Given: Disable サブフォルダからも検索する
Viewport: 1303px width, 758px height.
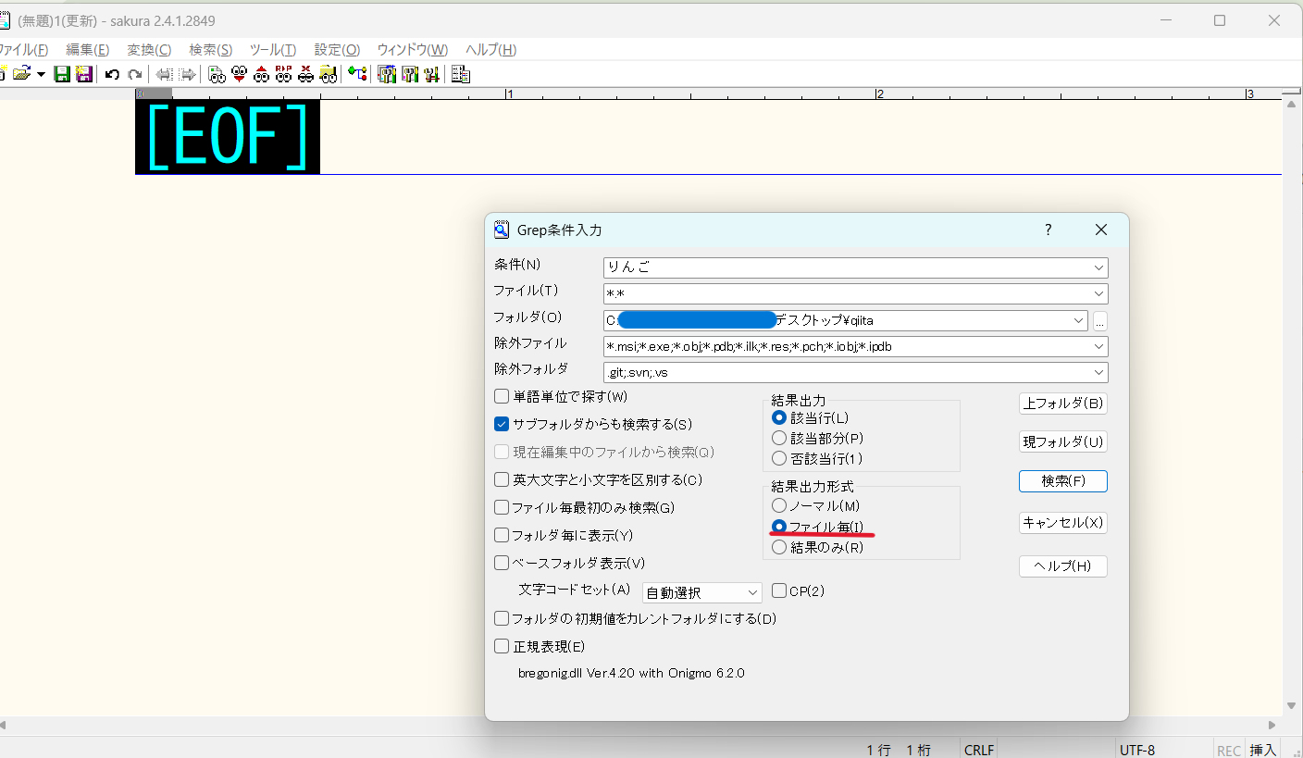Looking at the screenshot, I should (x=502, y=424).
